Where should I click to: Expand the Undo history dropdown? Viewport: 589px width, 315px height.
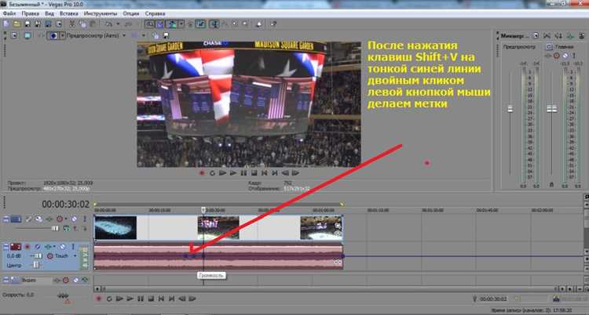click(118, 24)
